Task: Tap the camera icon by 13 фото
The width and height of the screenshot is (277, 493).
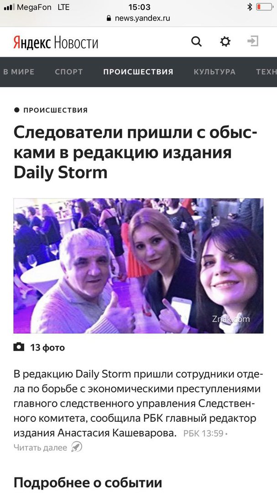Action: (19, 347)
